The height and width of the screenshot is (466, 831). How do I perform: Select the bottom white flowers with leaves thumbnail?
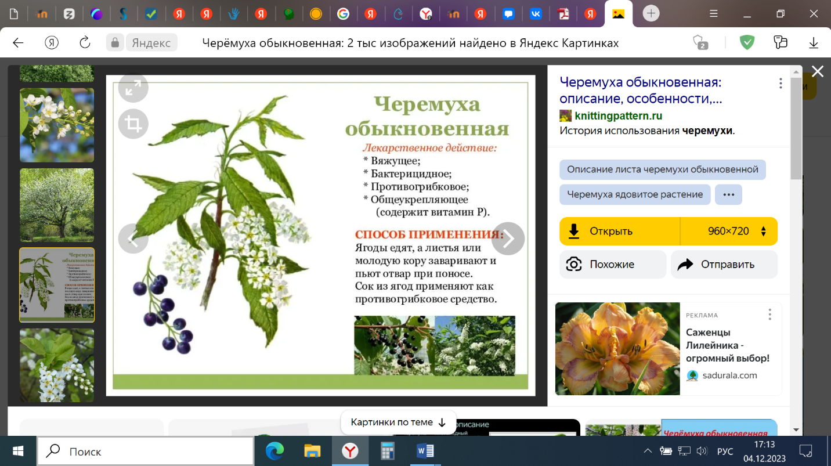[57, 366]
